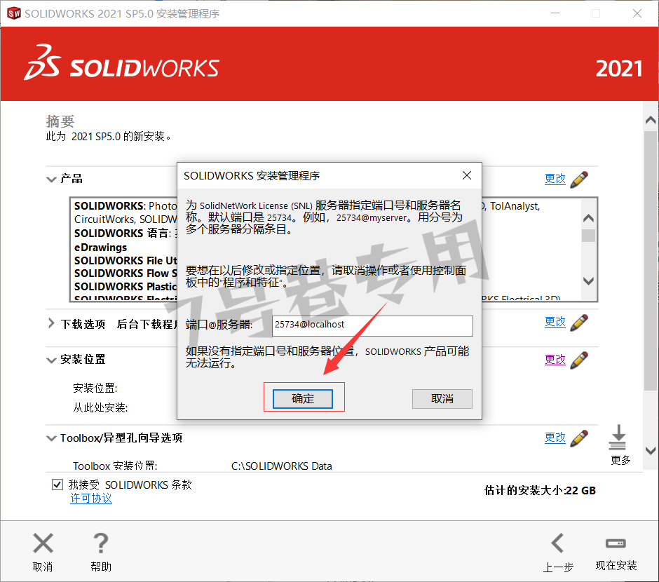
Task: Go back with the 上一步 arrow
Action: coord(558,543)
